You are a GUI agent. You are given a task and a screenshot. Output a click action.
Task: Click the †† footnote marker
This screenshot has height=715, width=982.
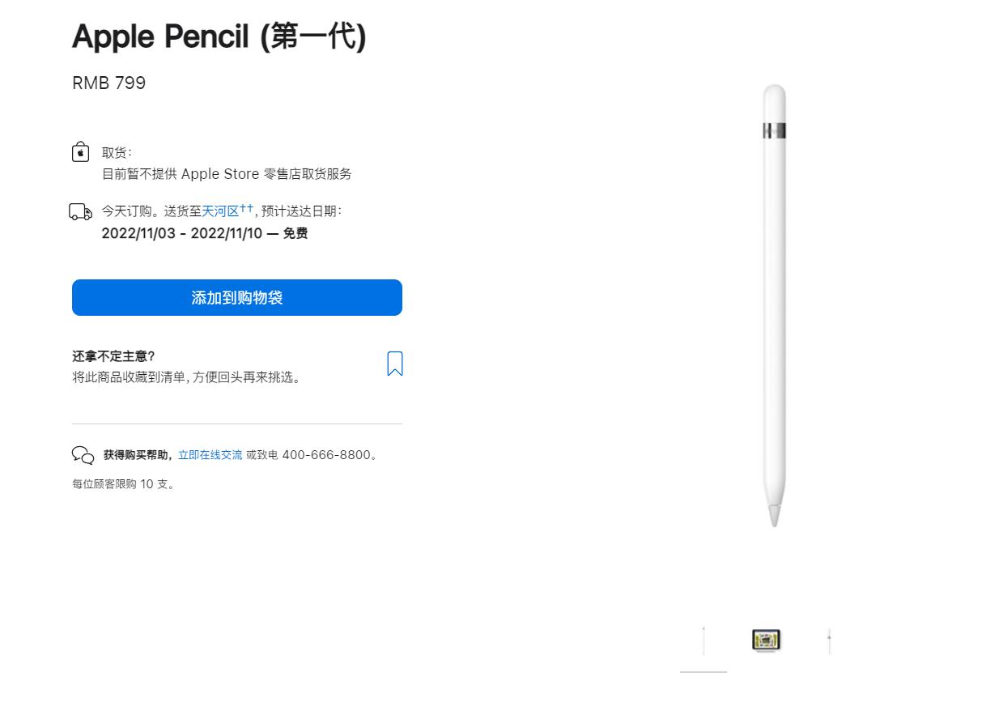coord(246,208)
